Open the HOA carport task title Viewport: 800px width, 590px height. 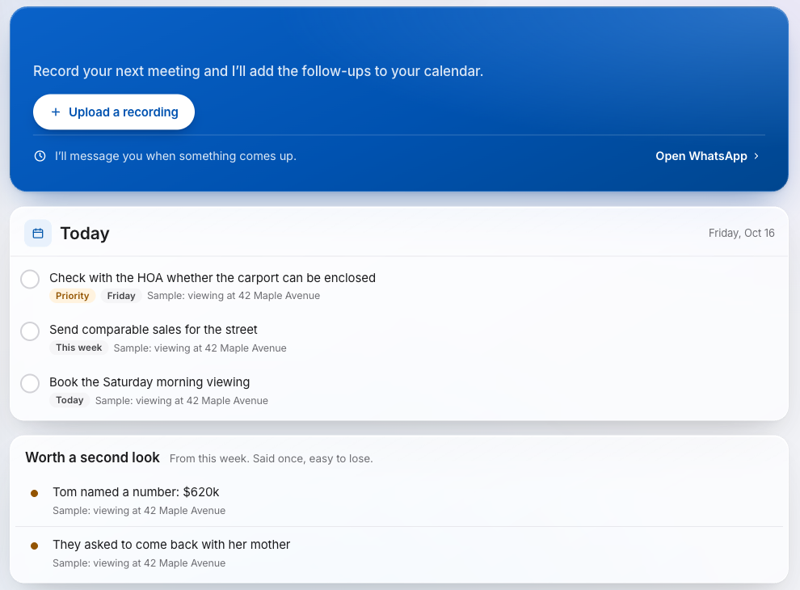click(x=213, y=278)
